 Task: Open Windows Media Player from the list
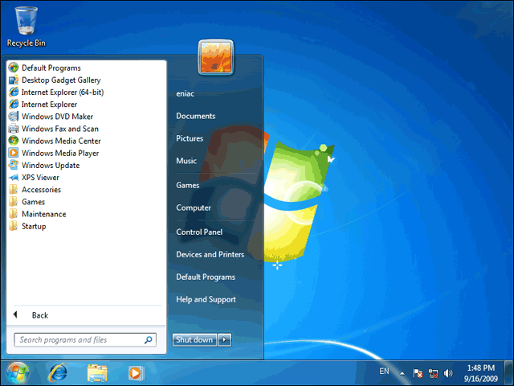tap(54, 153)
